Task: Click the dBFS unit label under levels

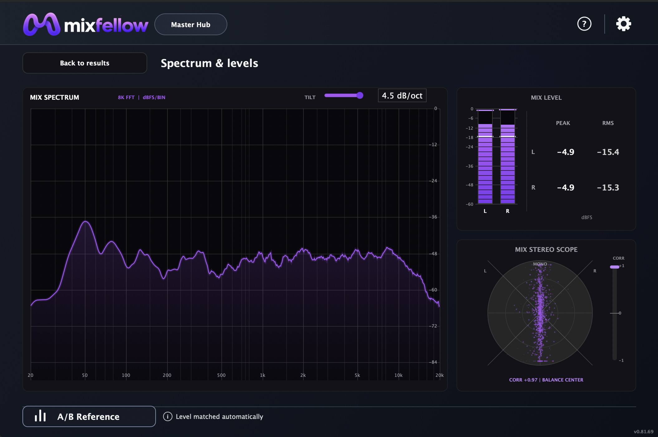Action: 587,217
